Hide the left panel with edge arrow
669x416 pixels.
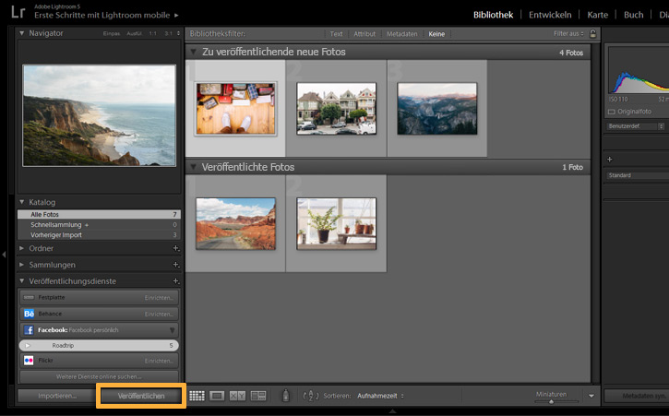[4, 255]
